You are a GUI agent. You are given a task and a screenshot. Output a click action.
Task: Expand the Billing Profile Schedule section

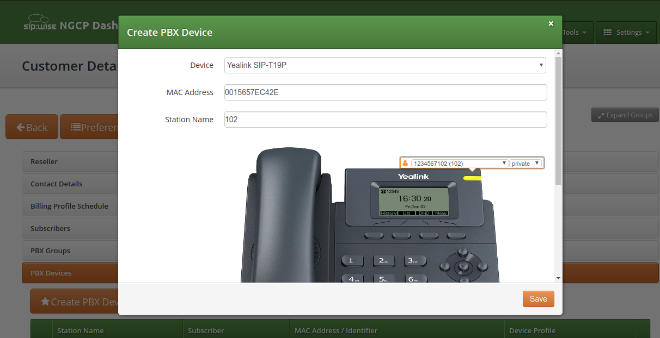click(x=70, y=206)
